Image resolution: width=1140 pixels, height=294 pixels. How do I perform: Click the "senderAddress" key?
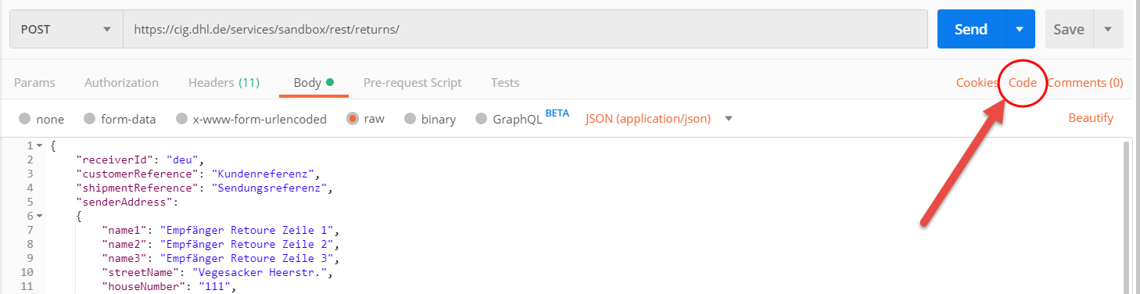coord(124,202)
